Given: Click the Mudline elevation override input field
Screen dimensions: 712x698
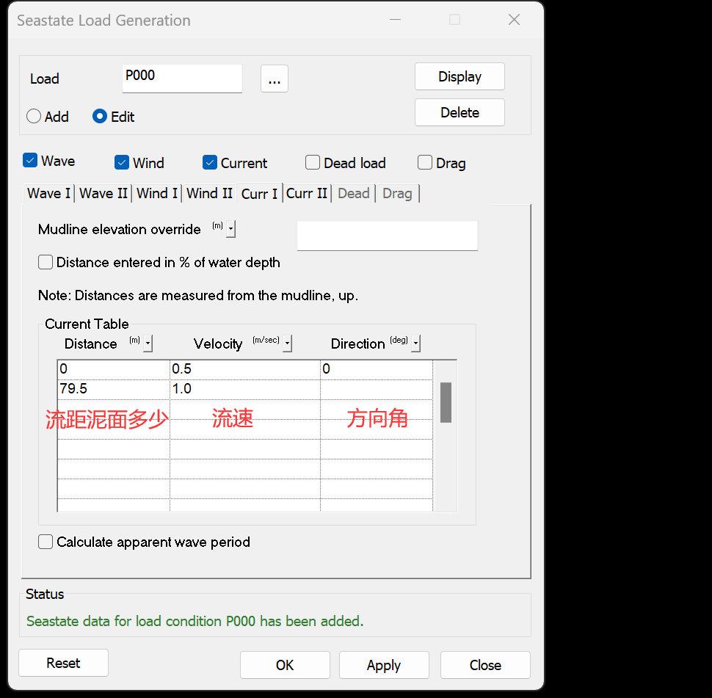Looking at the screenshot, I should pos(387,236).
